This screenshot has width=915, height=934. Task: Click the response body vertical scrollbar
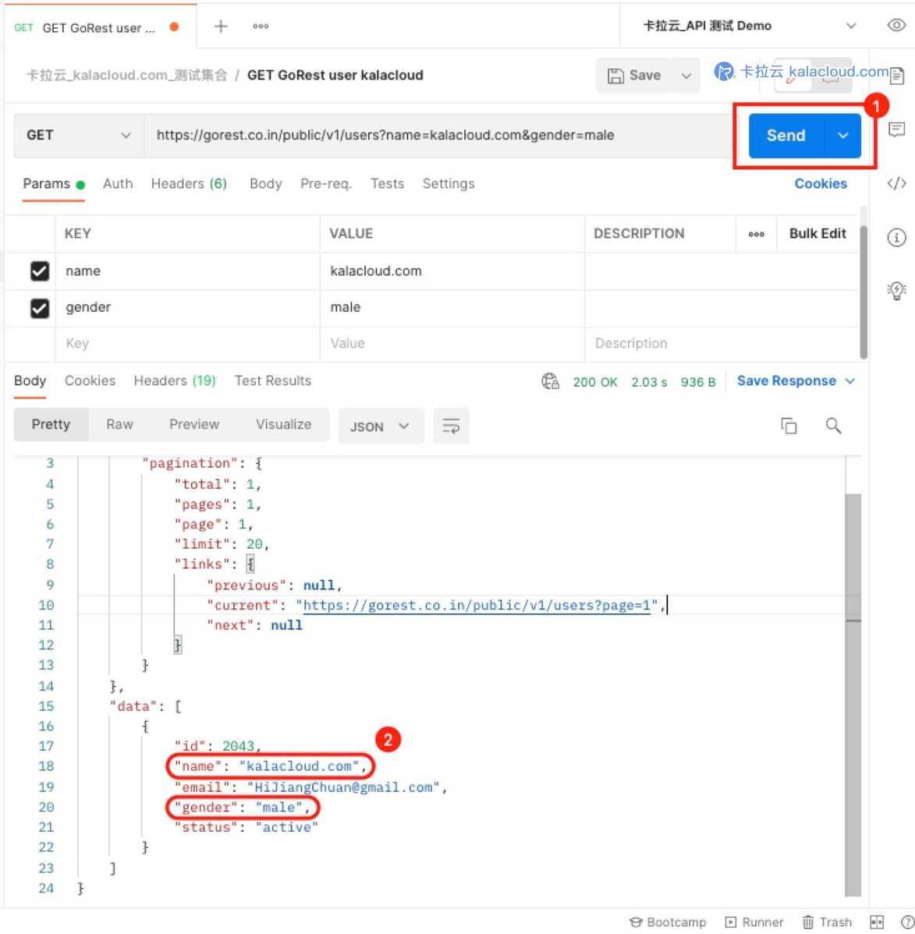tap(853, 694)
